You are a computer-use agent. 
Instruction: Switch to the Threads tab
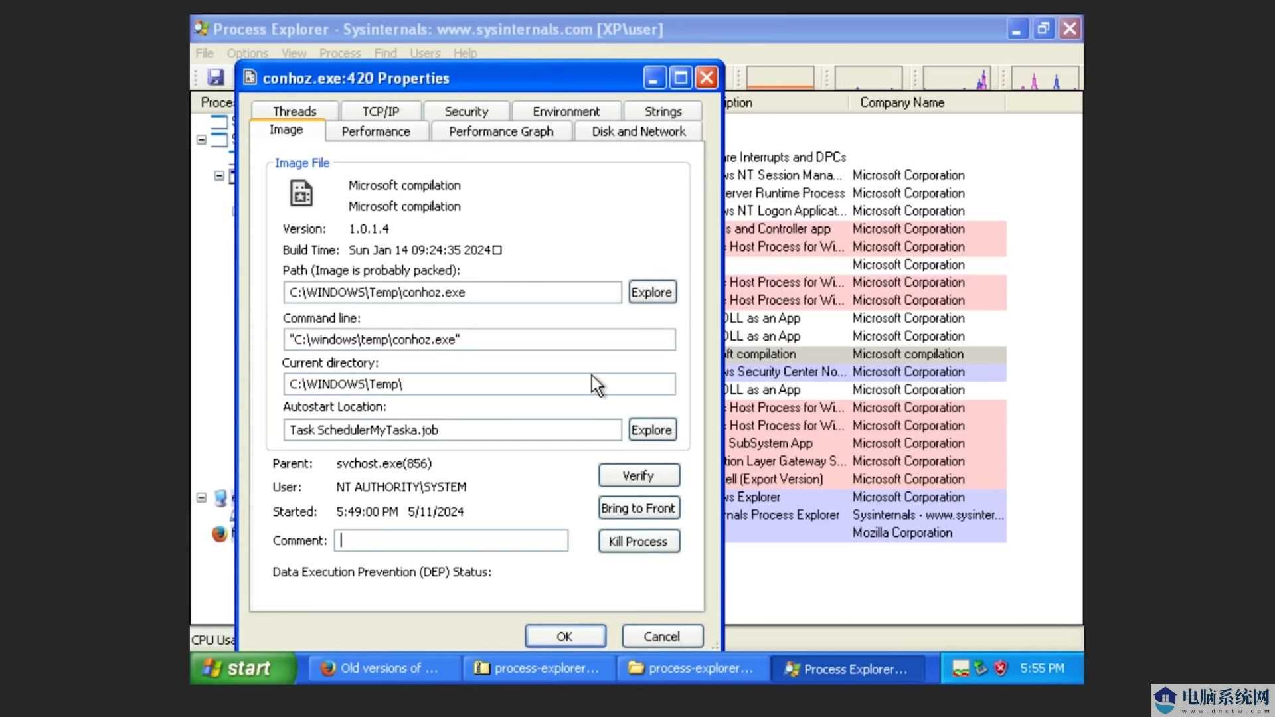[294, 111]
